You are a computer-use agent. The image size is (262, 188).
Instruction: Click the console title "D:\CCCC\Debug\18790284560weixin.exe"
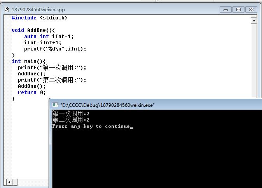[107, 105]
